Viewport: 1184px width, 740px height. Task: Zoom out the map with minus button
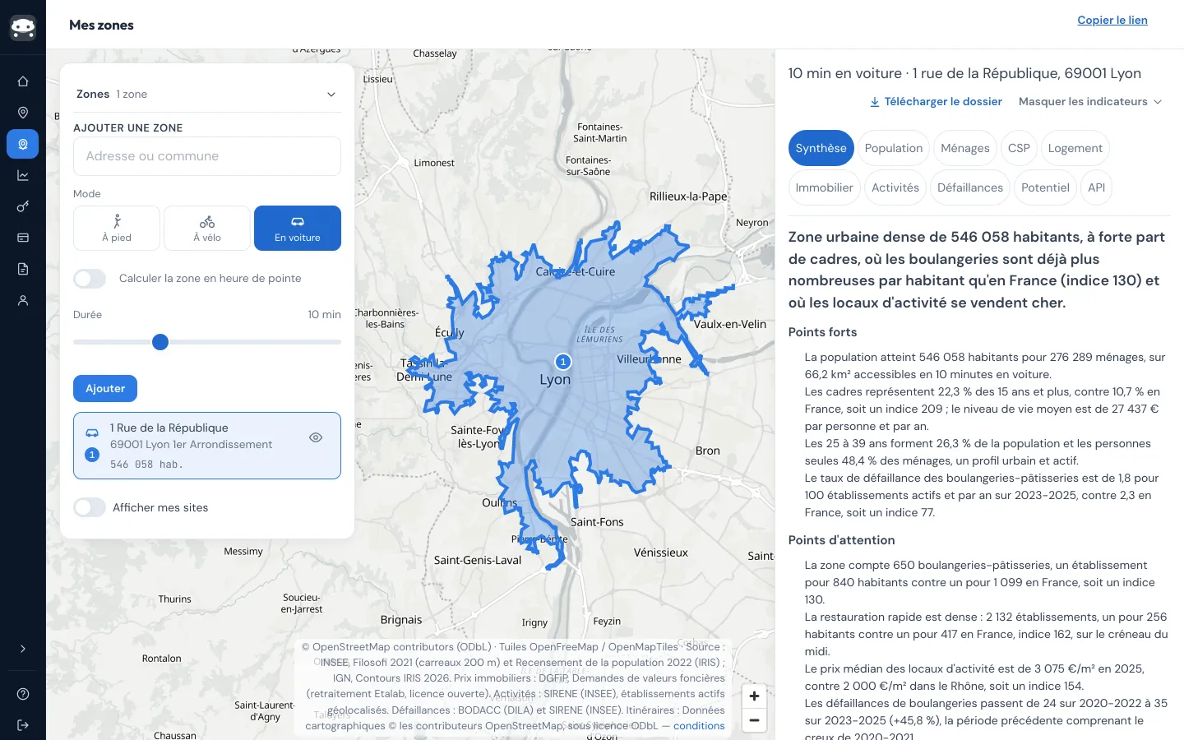754,719
